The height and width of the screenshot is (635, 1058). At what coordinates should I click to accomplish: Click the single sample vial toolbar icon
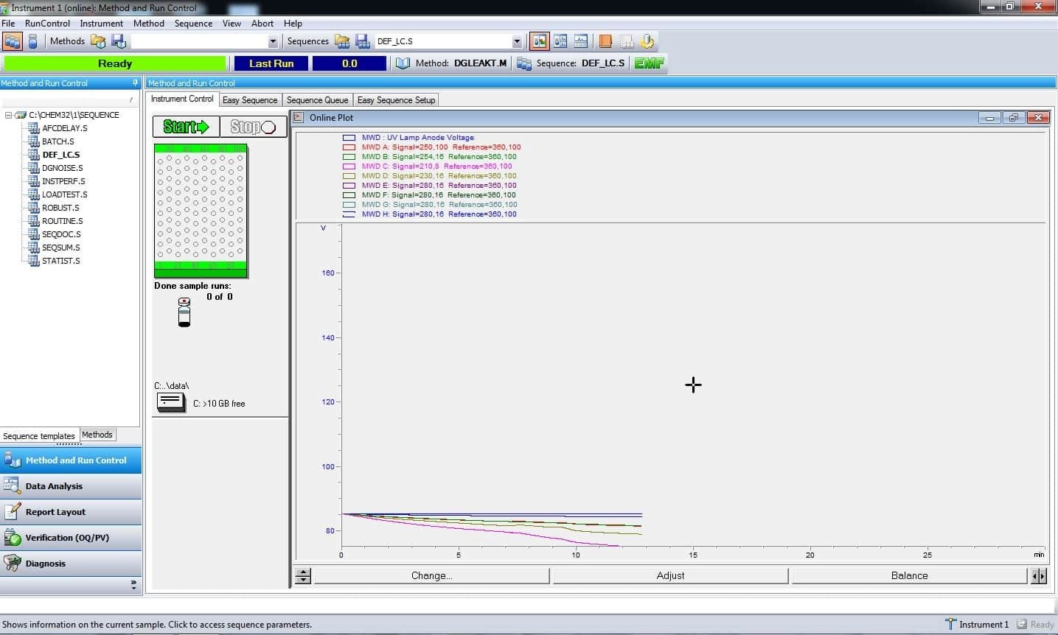coord(32,41)
